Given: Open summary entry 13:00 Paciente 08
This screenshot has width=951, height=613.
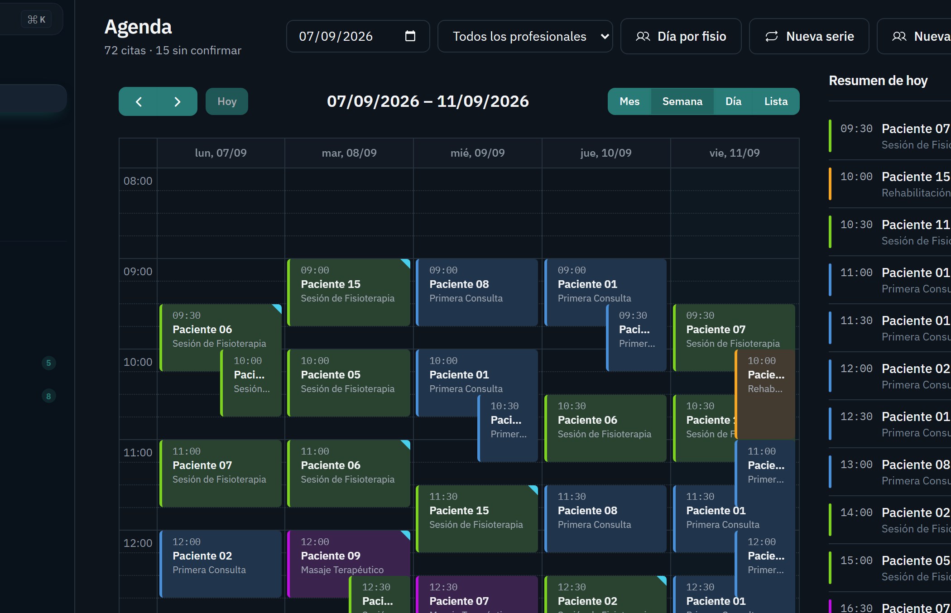Looking at the screenshot, I should click(890, 472).
